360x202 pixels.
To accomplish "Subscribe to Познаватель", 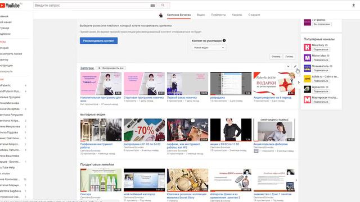I will (321, 71).
